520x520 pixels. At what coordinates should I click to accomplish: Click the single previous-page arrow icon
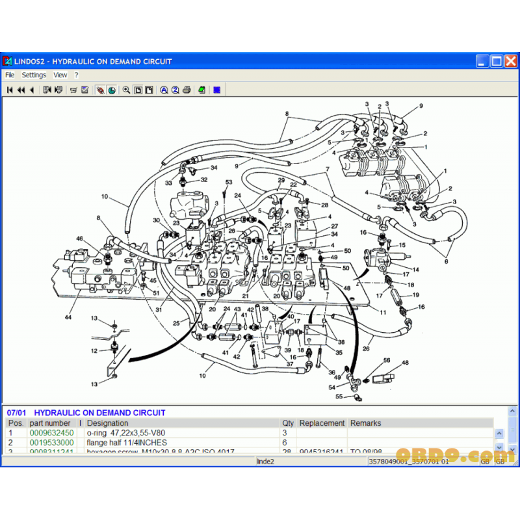[x=31, y=90]
